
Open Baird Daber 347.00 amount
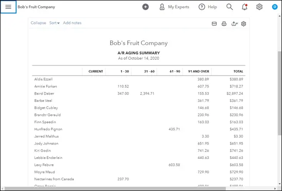click(123, 94)
